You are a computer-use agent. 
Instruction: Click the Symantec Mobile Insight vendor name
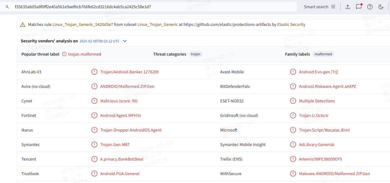(243, 144)
